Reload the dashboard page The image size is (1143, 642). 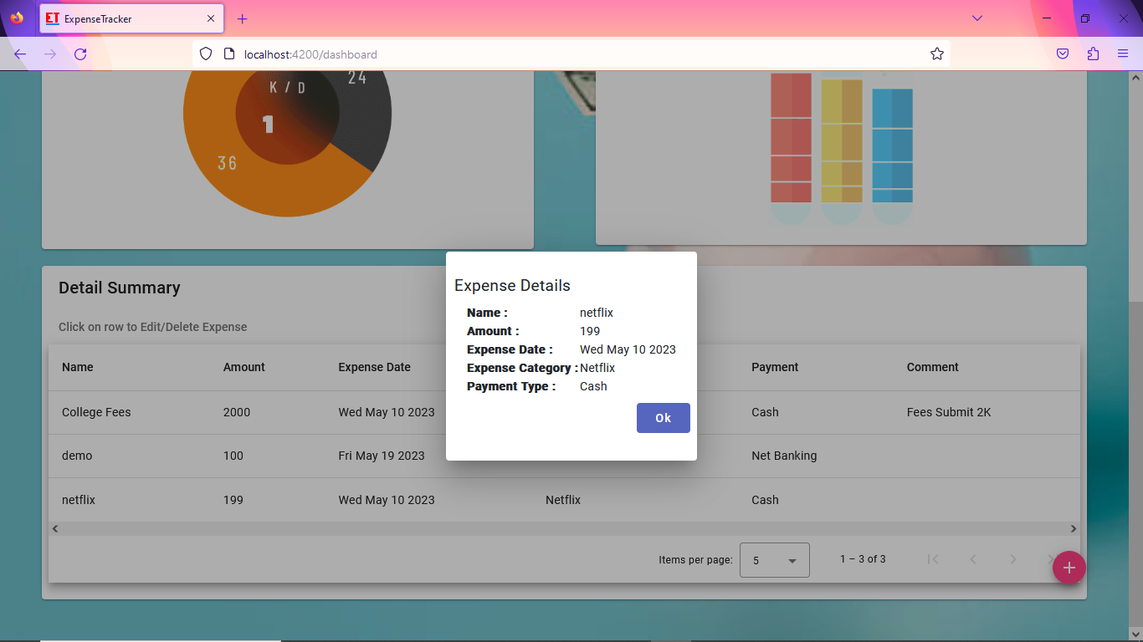80,53
